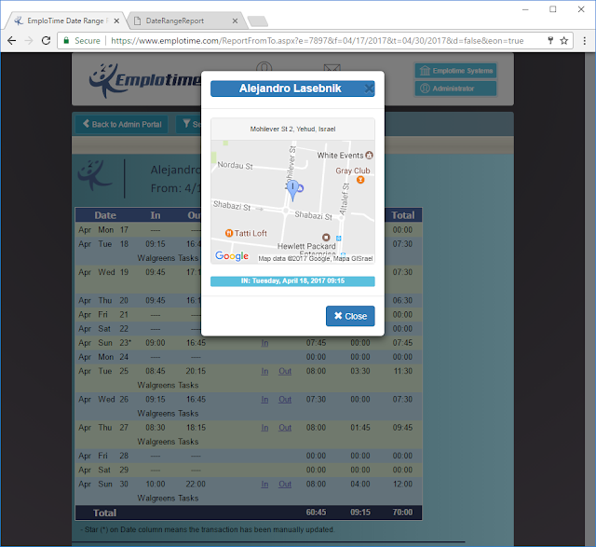Click the Tatti Loft restaurant marker
Screen dimensions: 596x547
(x=229, y=233)
